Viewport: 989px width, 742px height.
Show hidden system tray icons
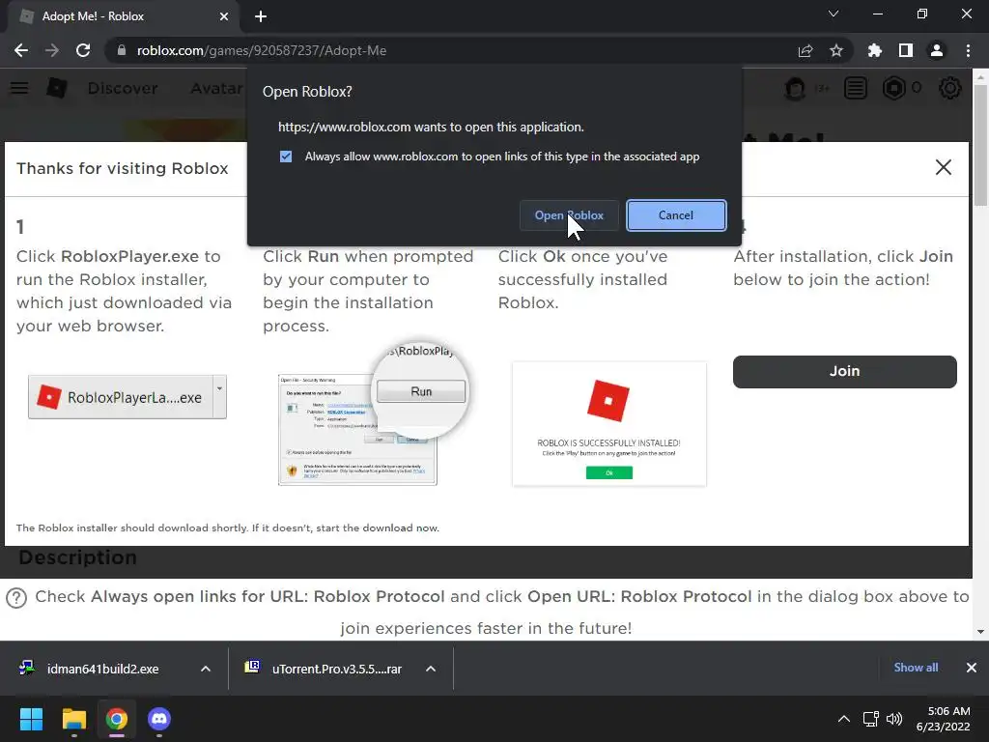pos(843,719)
